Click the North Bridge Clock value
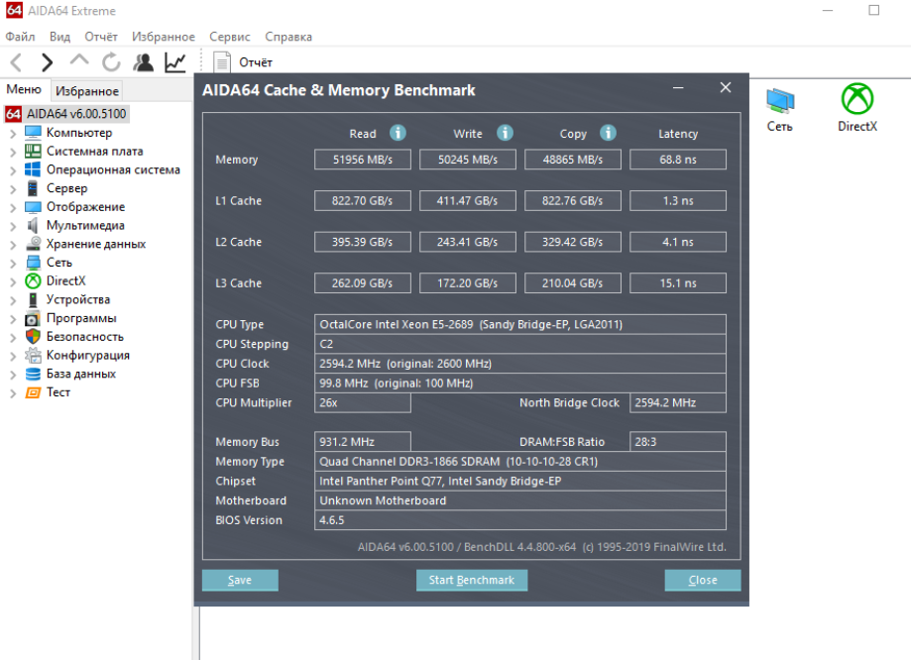The height and width of the screenshot is (660, 911). 678,402
